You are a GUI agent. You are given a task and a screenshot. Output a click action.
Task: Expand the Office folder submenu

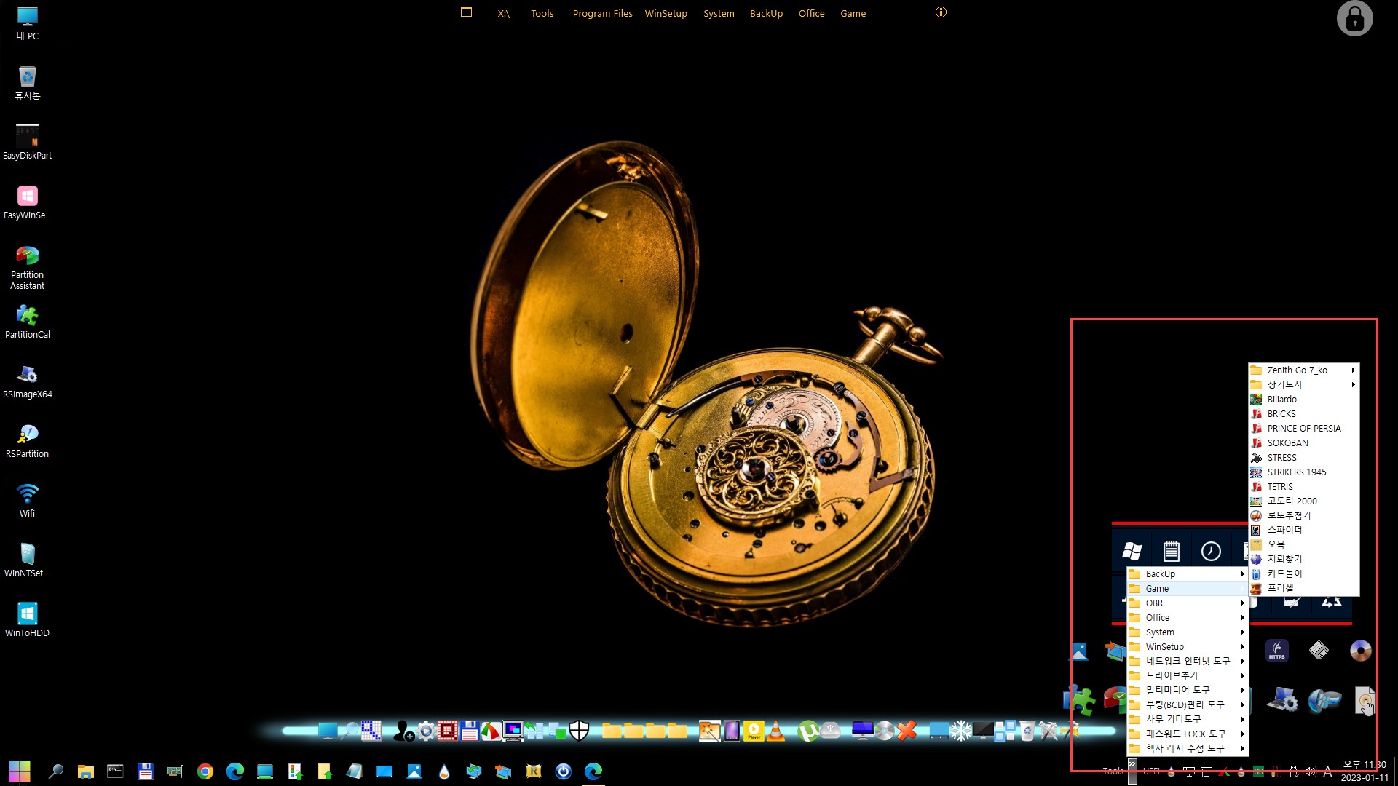(x=1188, y=617)
